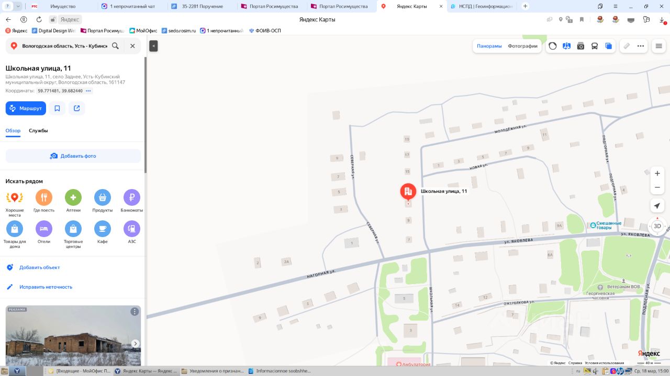Open the photos camera layer icon
The width and height of the screenshot is (670, 376).
[580, 46]
